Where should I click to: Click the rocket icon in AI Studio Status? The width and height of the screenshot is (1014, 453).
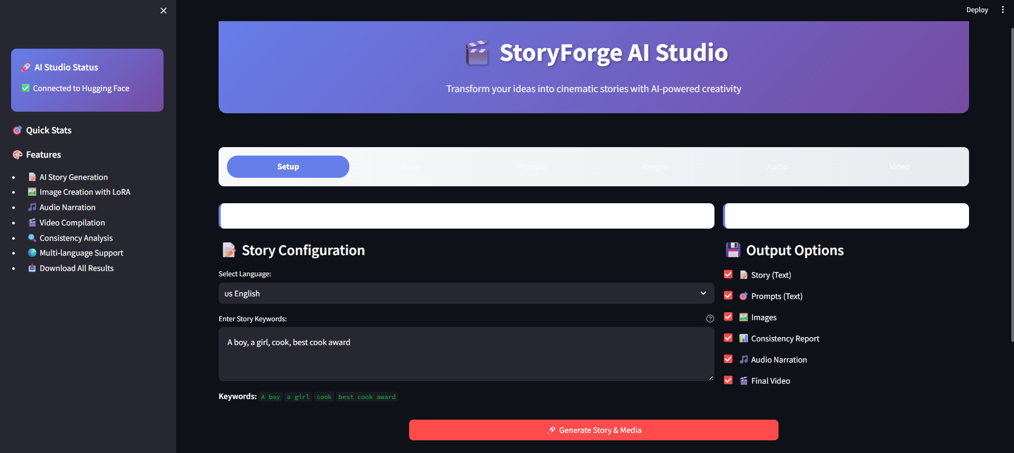click(26, 67)
